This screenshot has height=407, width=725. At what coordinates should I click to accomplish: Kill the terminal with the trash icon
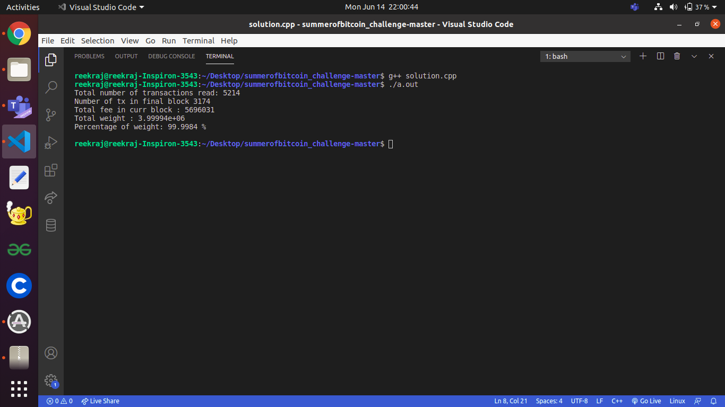(x=677, y=56)
